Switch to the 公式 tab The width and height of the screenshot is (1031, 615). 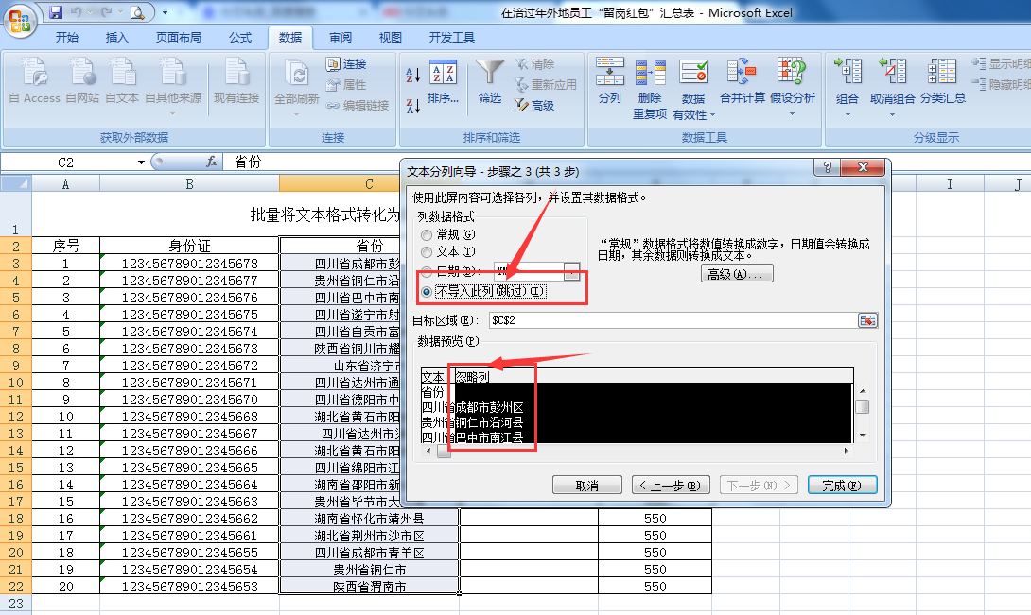(240, 38)
